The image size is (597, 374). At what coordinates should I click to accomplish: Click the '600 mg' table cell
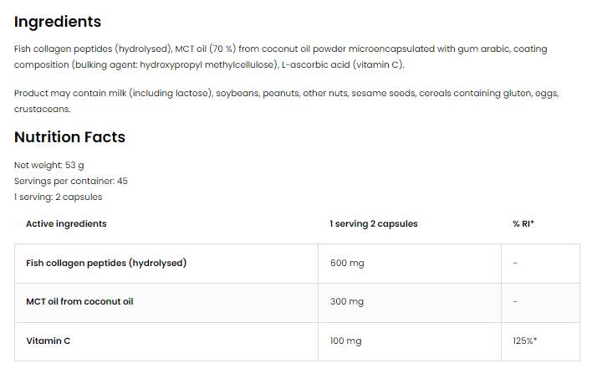[347, 263]
